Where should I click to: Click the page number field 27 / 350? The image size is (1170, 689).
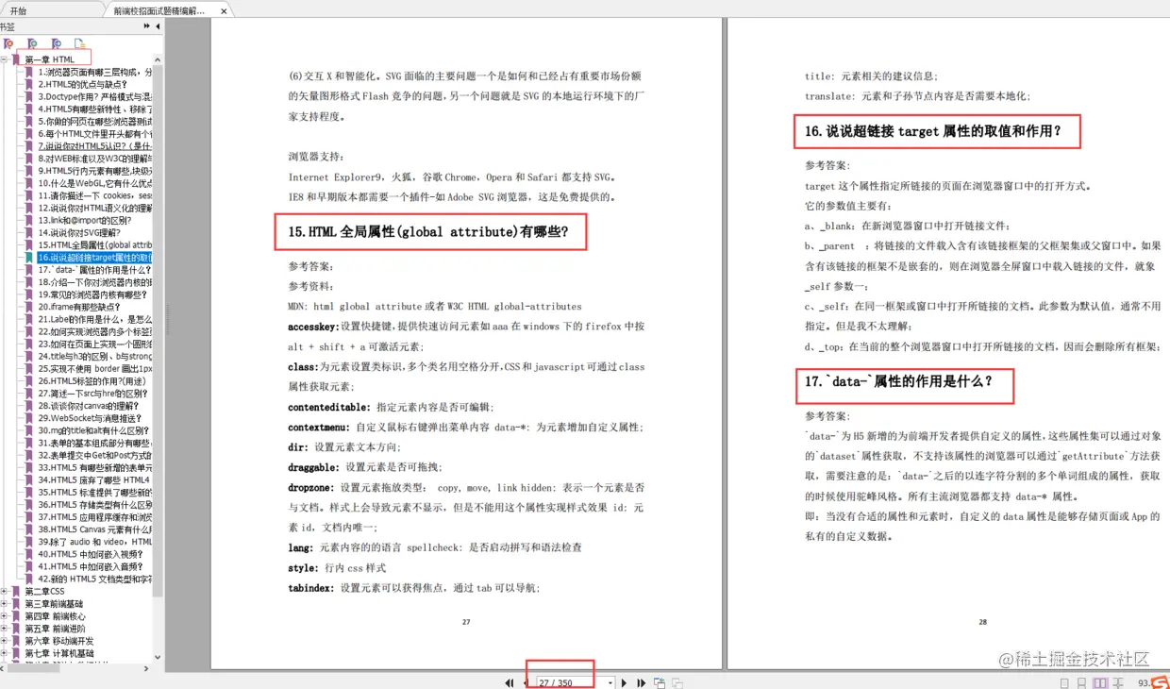pos(570,682)
